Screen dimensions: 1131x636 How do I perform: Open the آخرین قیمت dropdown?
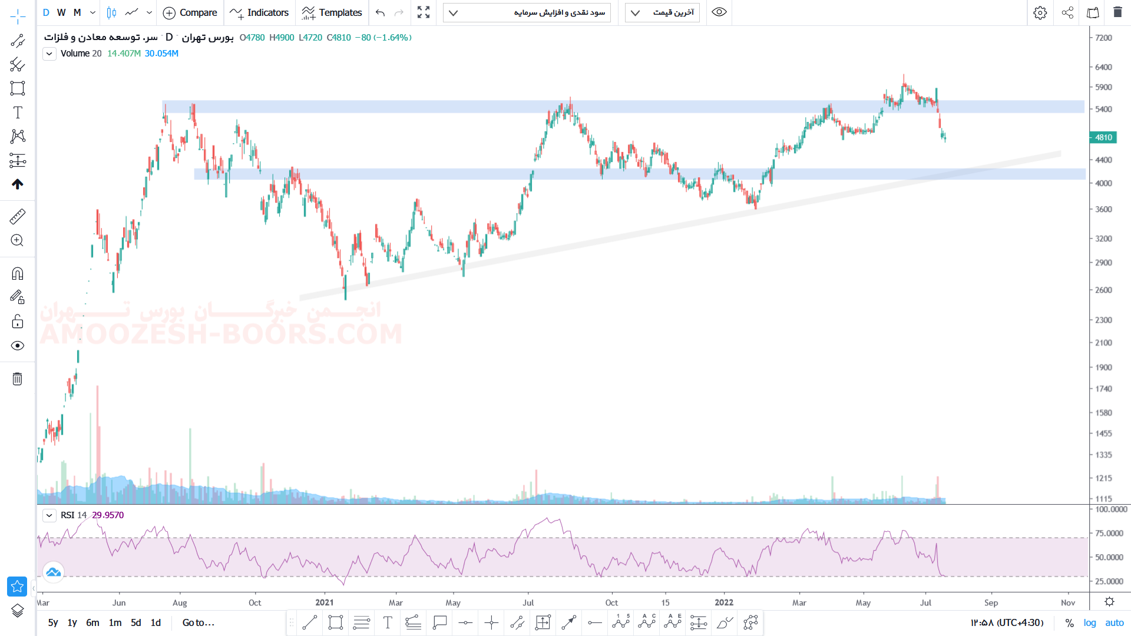662,12
